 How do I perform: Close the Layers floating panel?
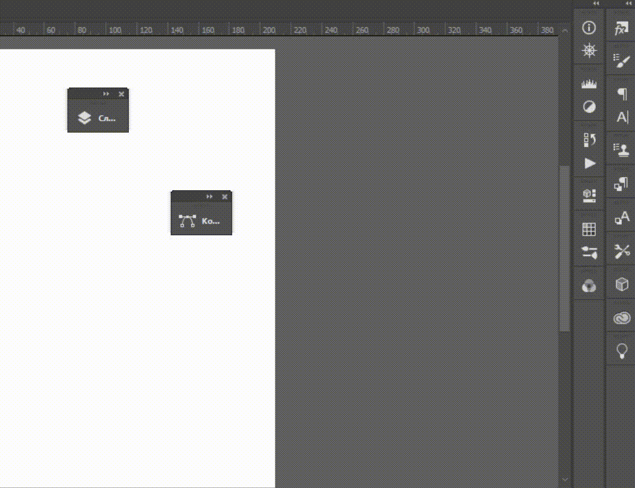click(x=121, y=94)
